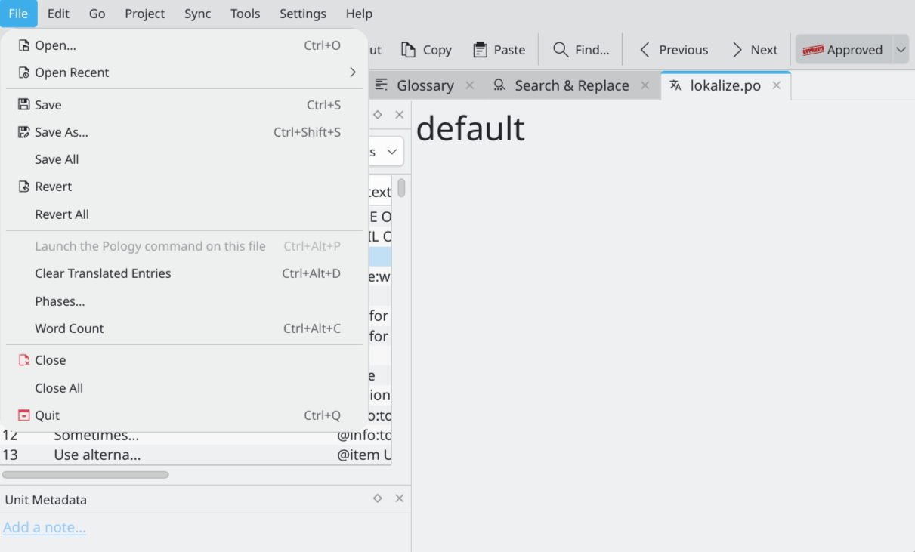Close the Unit Metadata panel
Image resolution: width=915 pixels, height=552 pixels.
[x=400, y=498]
